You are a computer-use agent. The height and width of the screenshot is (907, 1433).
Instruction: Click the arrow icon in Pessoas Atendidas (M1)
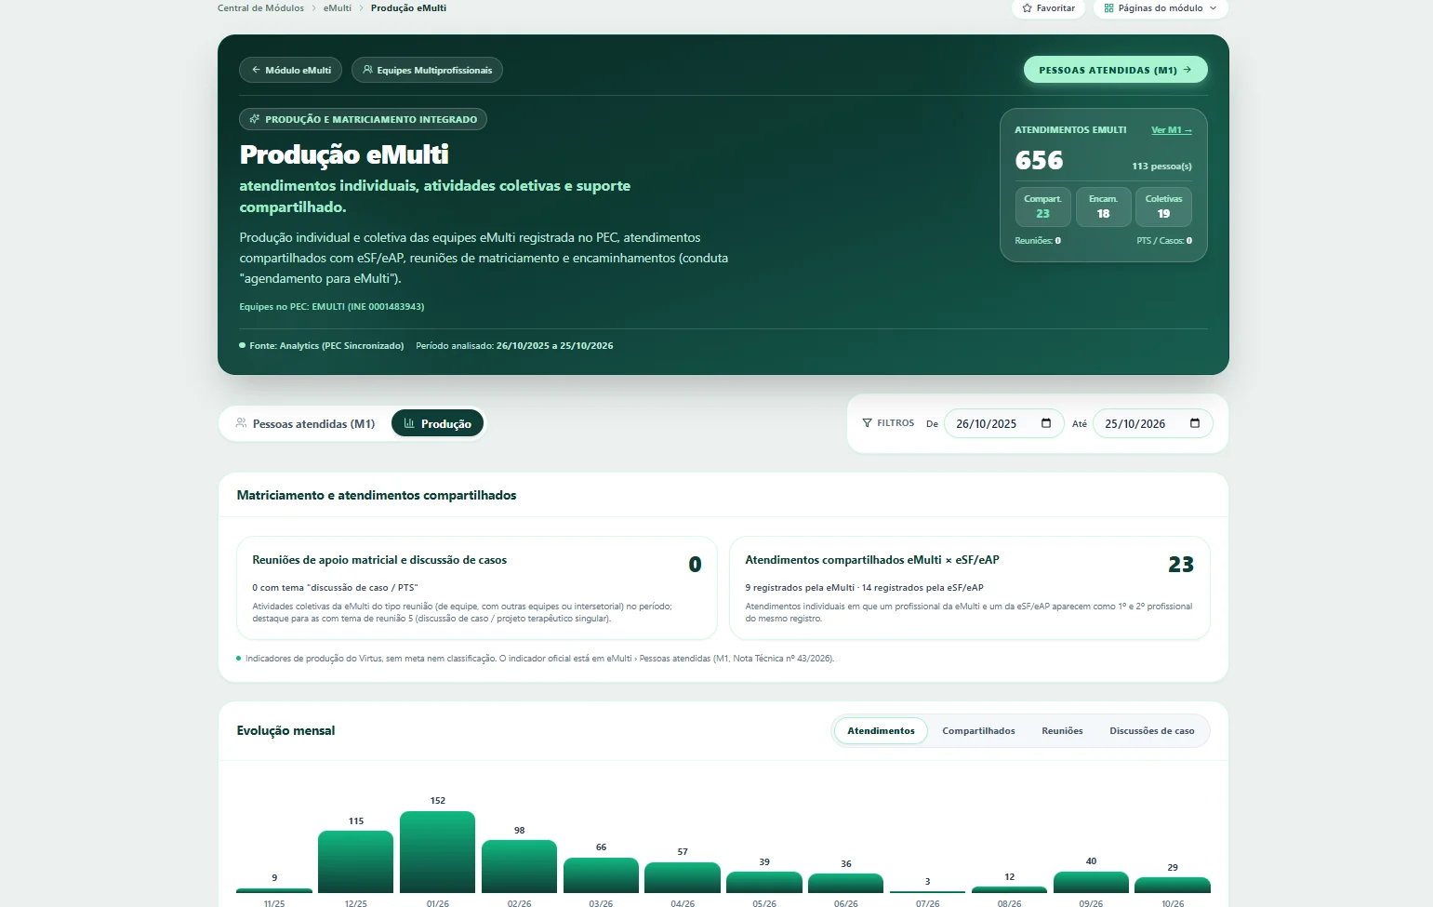[1188, 70]
